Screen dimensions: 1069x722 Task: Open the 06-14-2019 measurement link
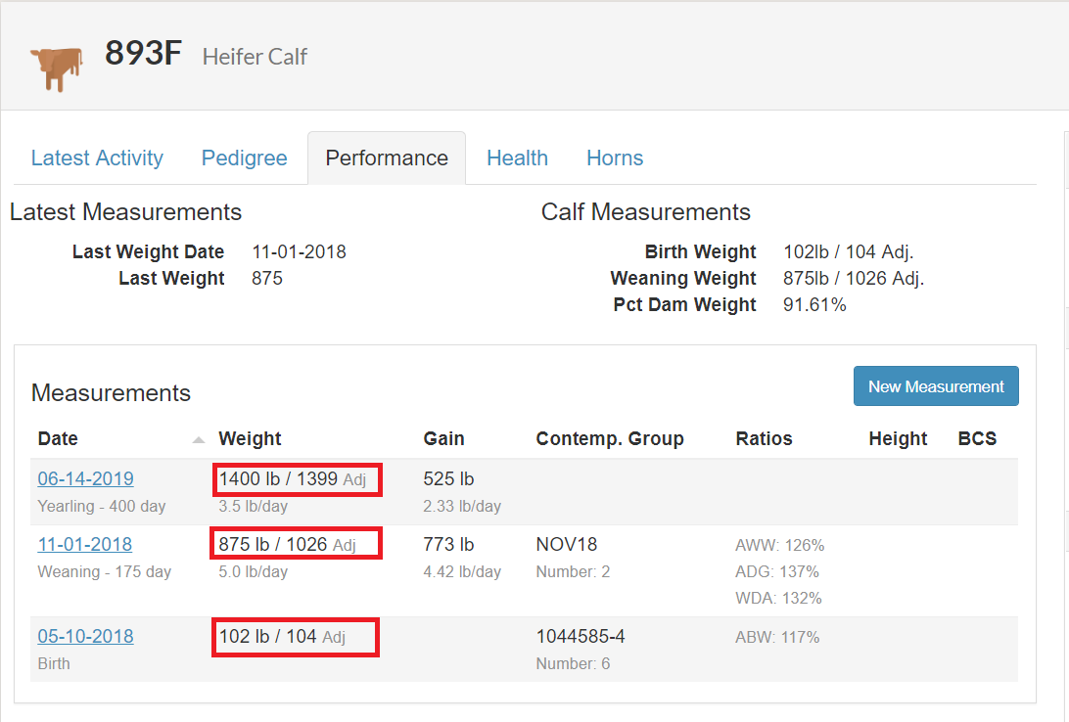tap(86, 479)
